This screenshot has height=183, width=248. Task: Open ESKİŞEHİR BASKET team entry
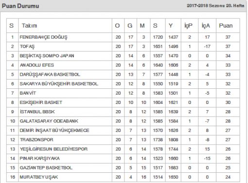pyautogui.click(x=41, y=102)
